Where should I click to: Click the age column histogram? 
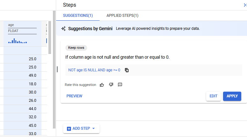pyautogui.click(x=18, y=41)
